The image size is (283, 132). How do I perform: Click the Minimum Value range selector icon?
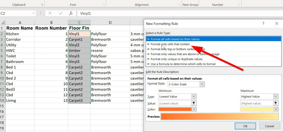(194, 103)
